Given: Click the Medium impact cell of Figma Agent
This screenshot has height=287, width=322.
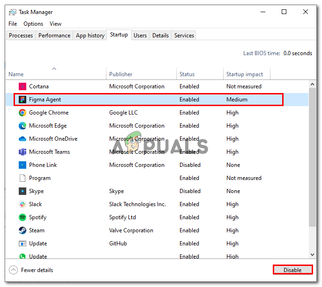Looking at the screenshot, I should [237, 100].
